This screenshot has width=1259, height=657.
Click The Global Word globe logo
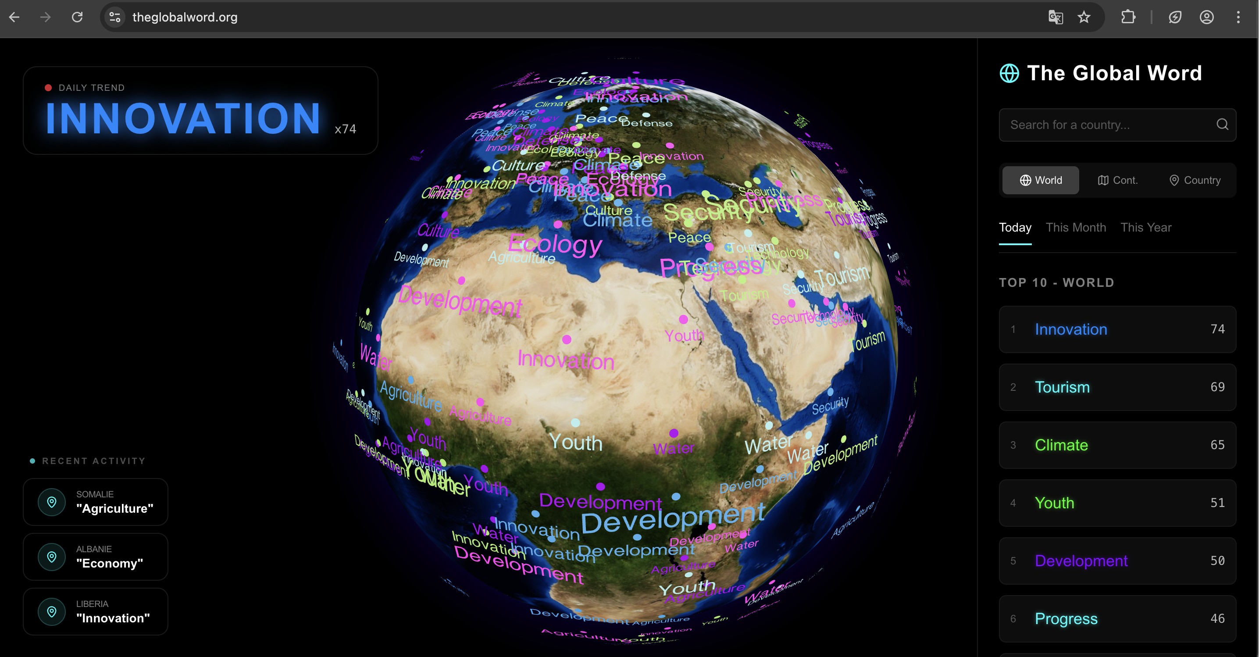coord(1010,73)
